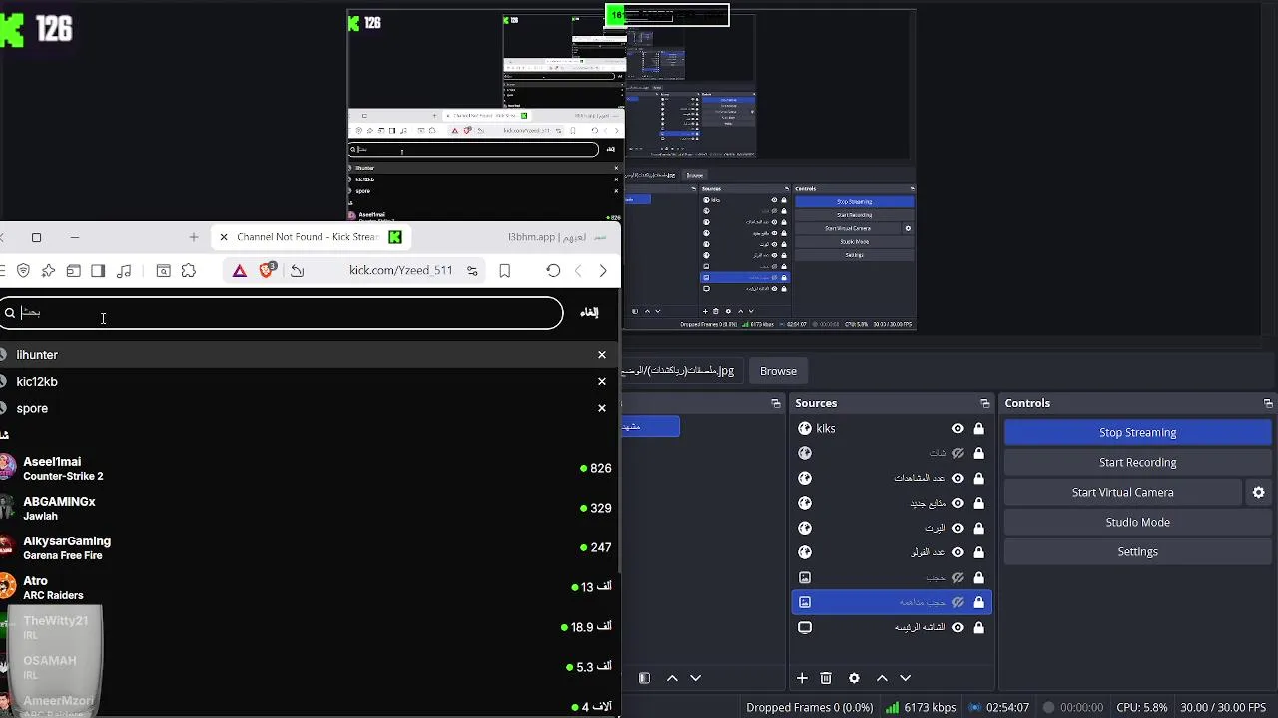Screen dimensions: 1278x718
Task: Unlock the متابع جديد source
Action: (979, 503)
